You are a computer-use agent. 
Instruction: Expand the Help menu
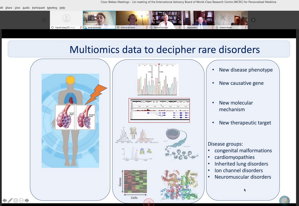click(62, 8)
